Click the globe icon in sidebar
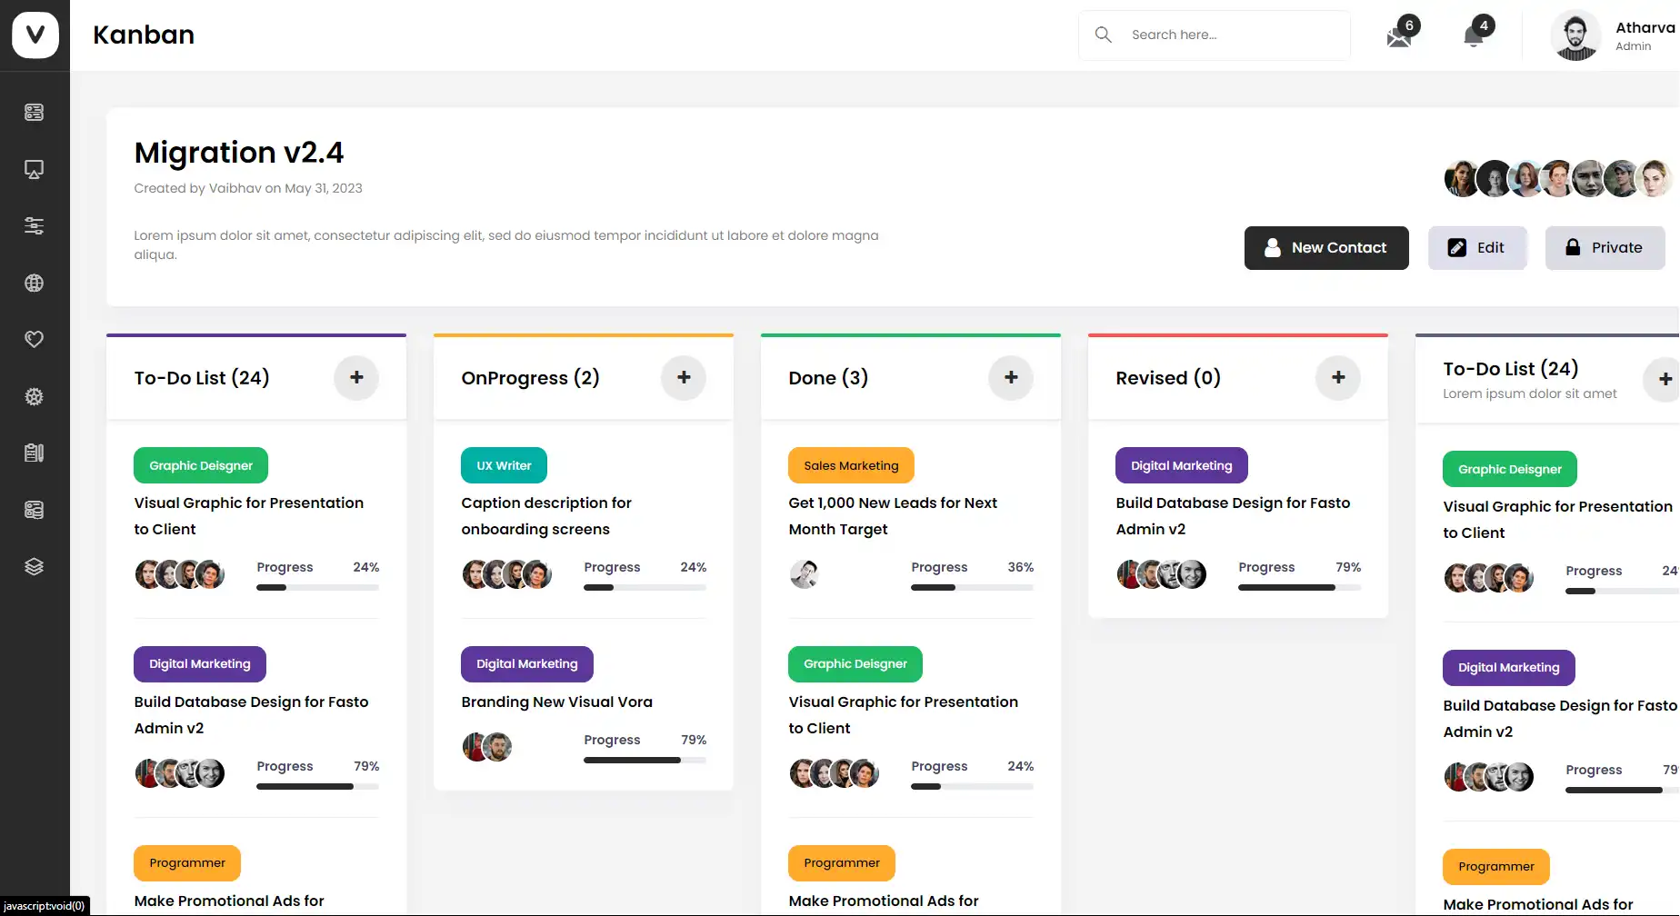Image resolution: width=1680 pixels, height=916 pixels. [34, 283]
